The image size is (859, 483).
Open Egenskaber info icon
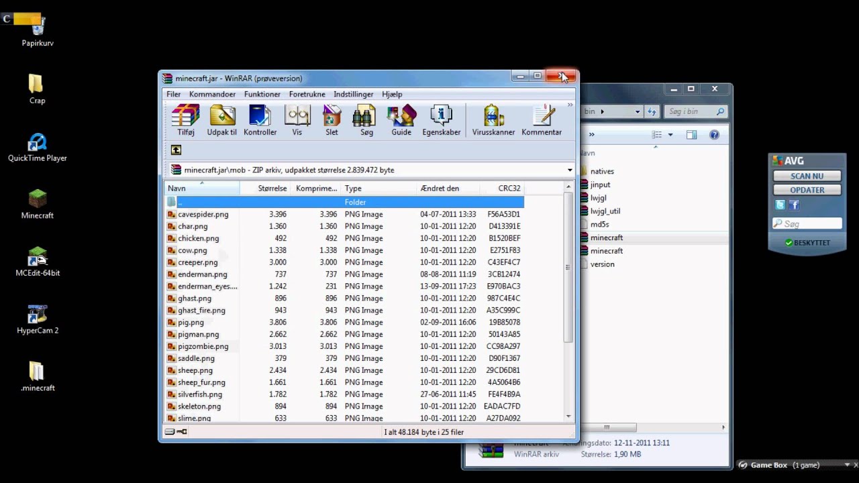[441, 121]
